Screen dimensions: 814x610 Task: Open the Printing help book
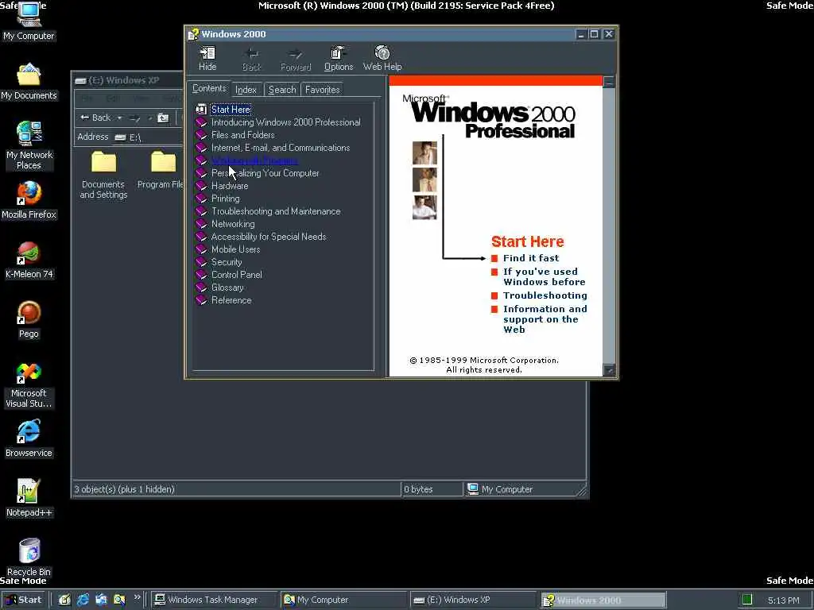pos(225,199)
